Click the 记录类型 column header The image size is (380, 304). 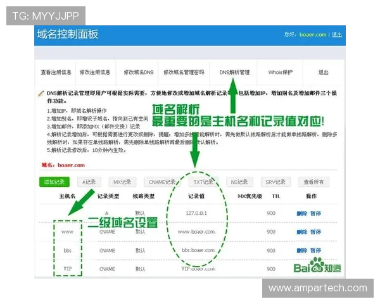click(x=108, y=196)
